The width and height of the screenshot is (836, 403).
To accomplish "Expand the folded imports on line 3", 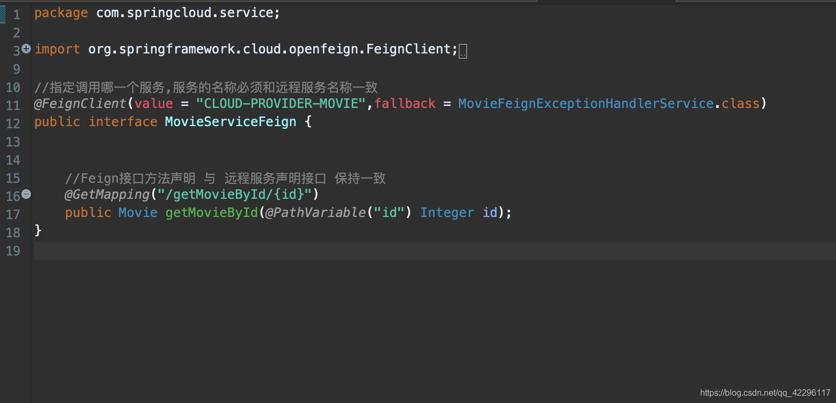I will pyautogui.click(x=26, y=49).
